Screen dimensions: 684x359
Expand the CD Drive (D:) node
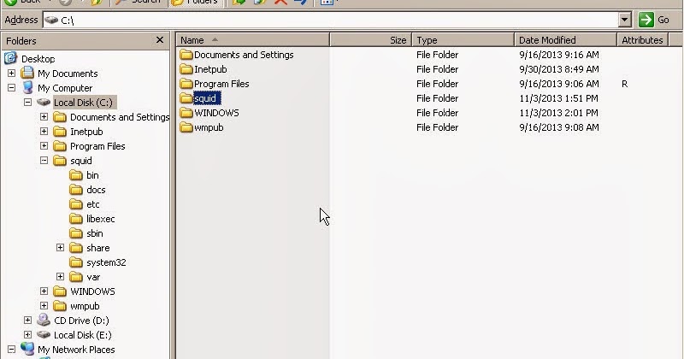[x=27, y=321]
